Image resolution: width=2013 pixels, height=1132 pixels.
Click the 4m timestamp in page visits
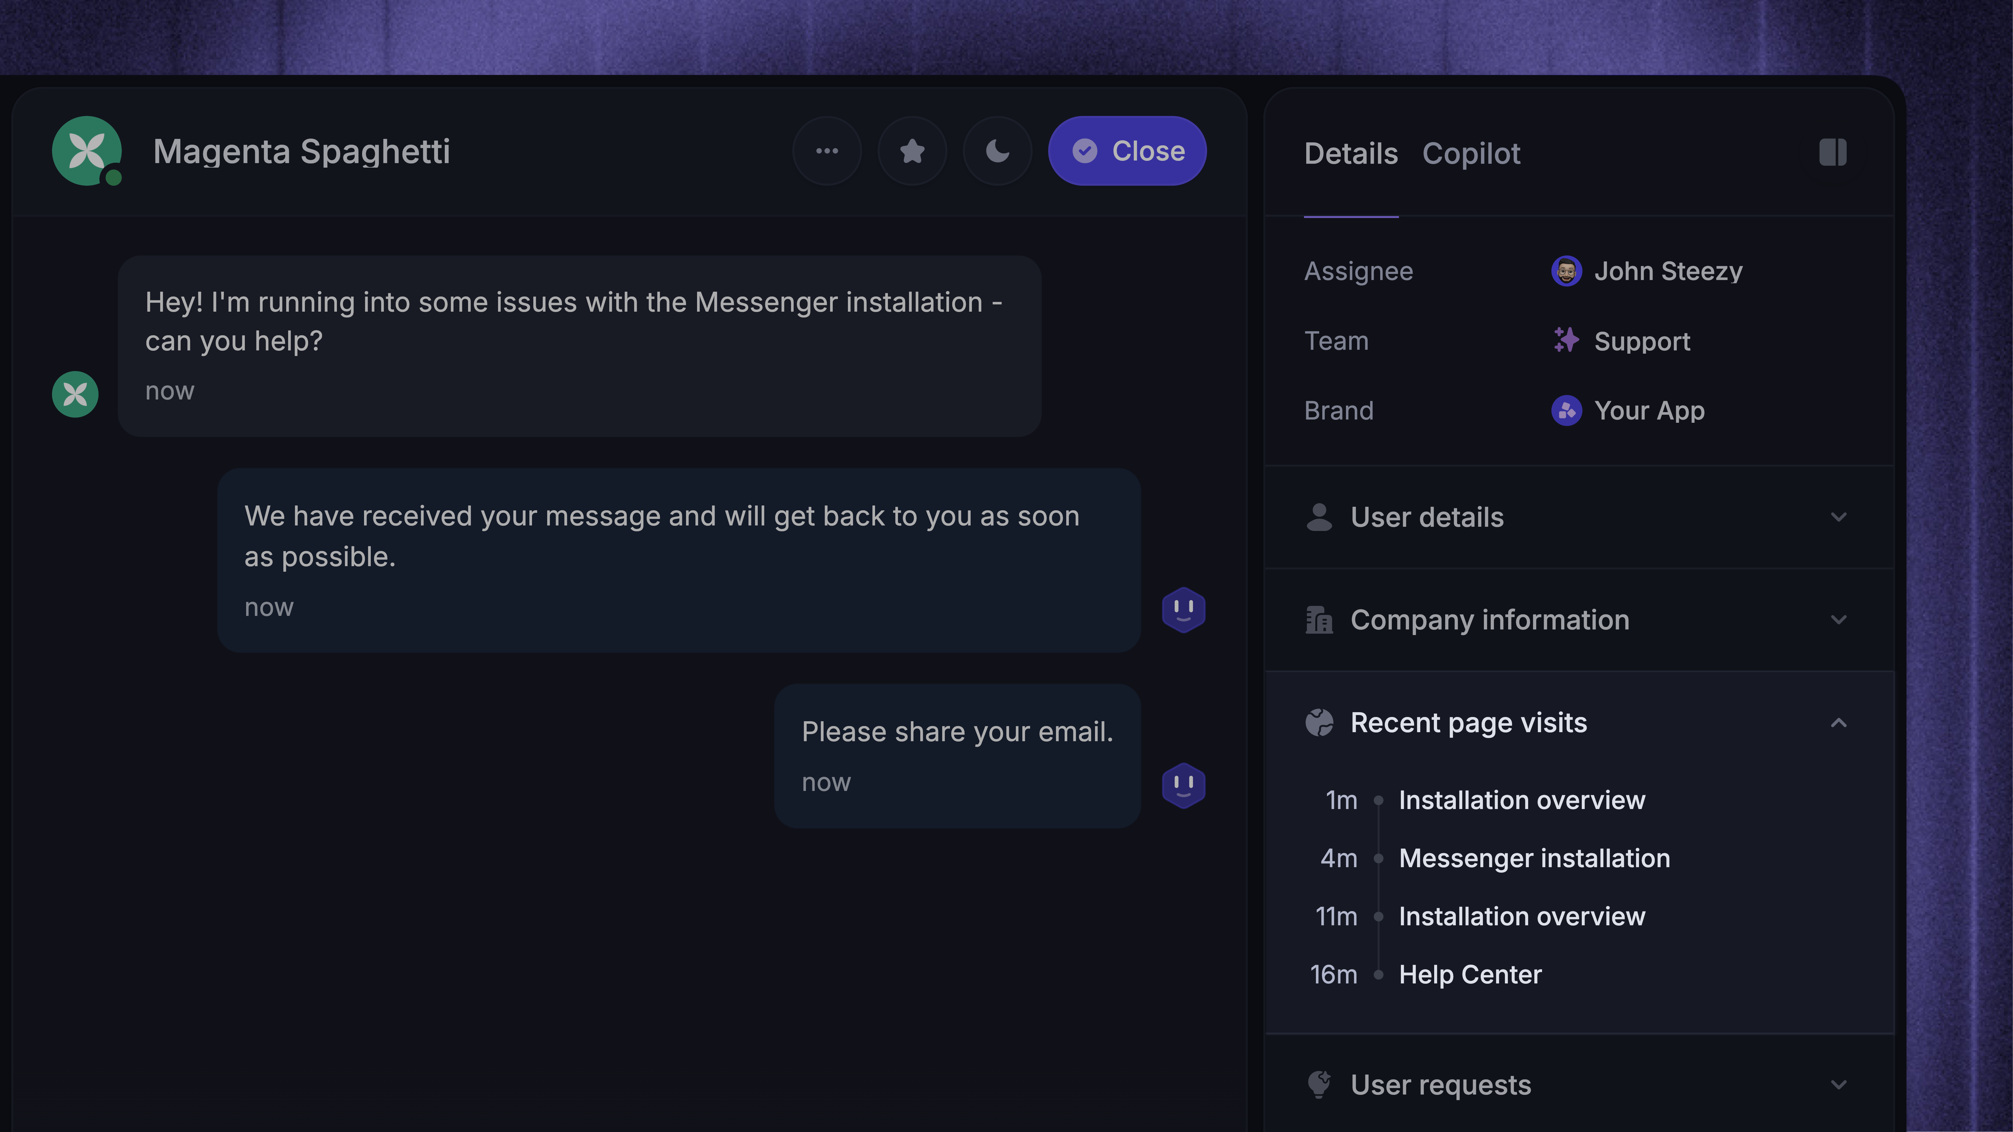tap(1339, 858)
